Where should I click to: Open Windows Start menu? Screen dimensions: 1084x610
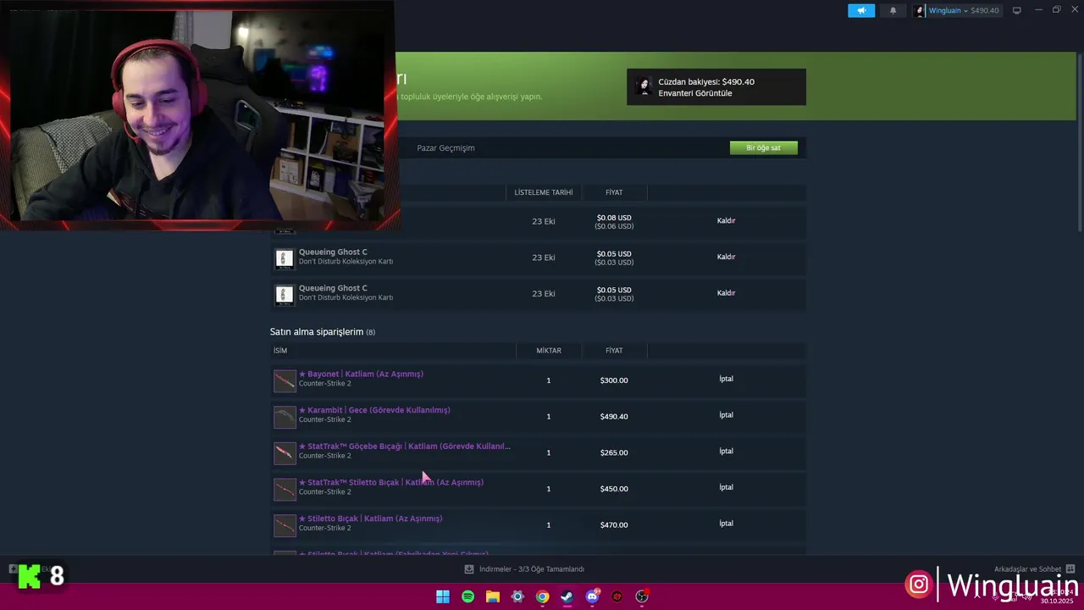click(443, 596)
